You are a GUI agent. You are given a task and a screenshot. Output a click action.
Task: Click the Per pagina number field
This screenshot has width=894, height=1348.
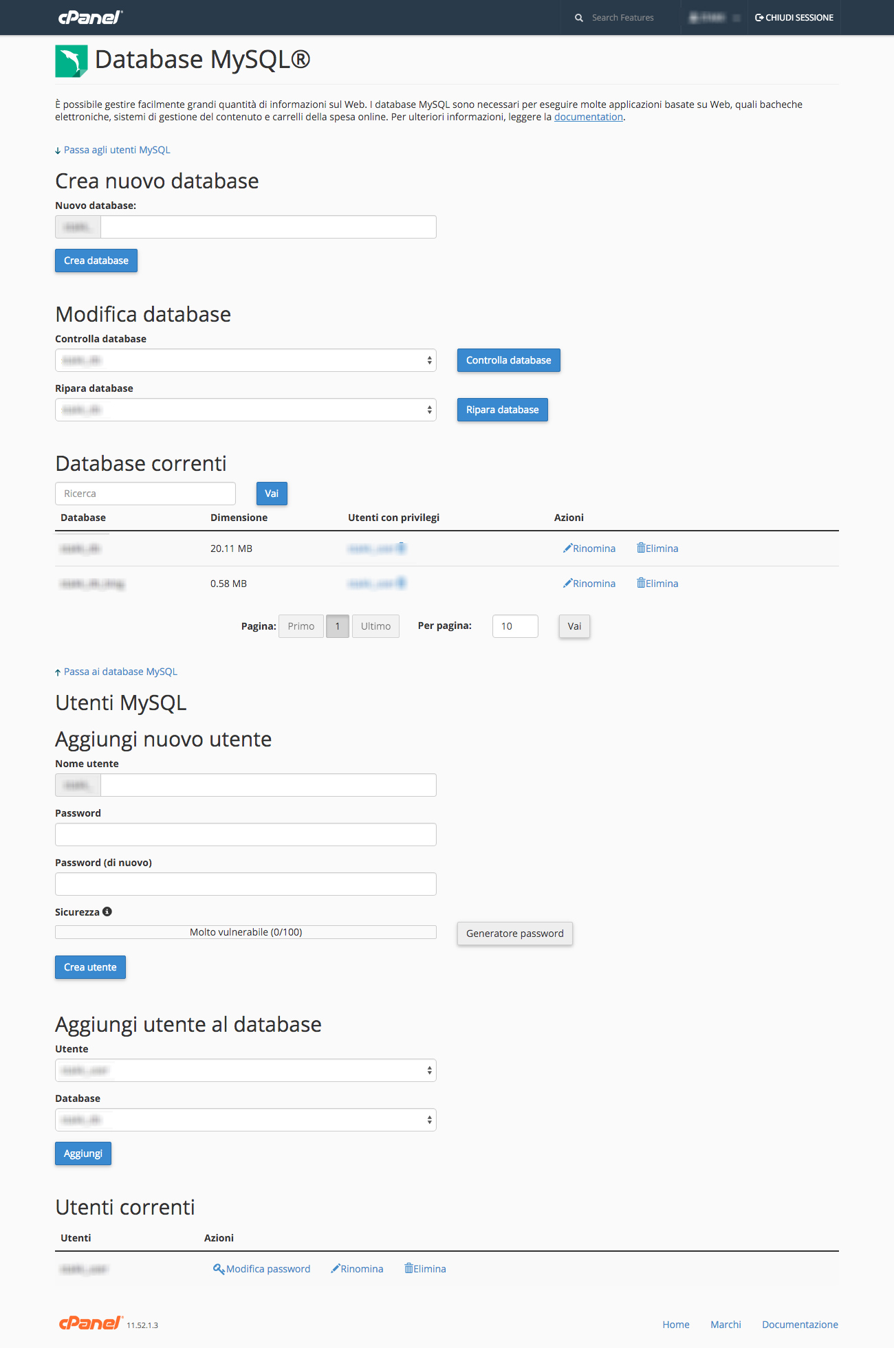pyautogui.click(x=514, y=626)
